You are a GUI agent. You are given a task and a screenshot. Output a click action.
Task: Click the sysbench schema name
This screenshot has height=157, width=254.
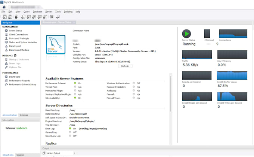22,128
